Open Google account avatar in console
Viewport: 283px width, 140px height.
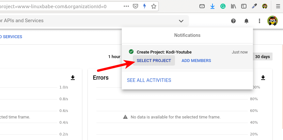(273, 21)
